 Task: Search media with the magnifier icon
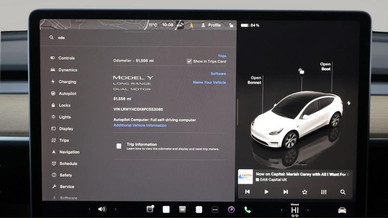[343, 192]
